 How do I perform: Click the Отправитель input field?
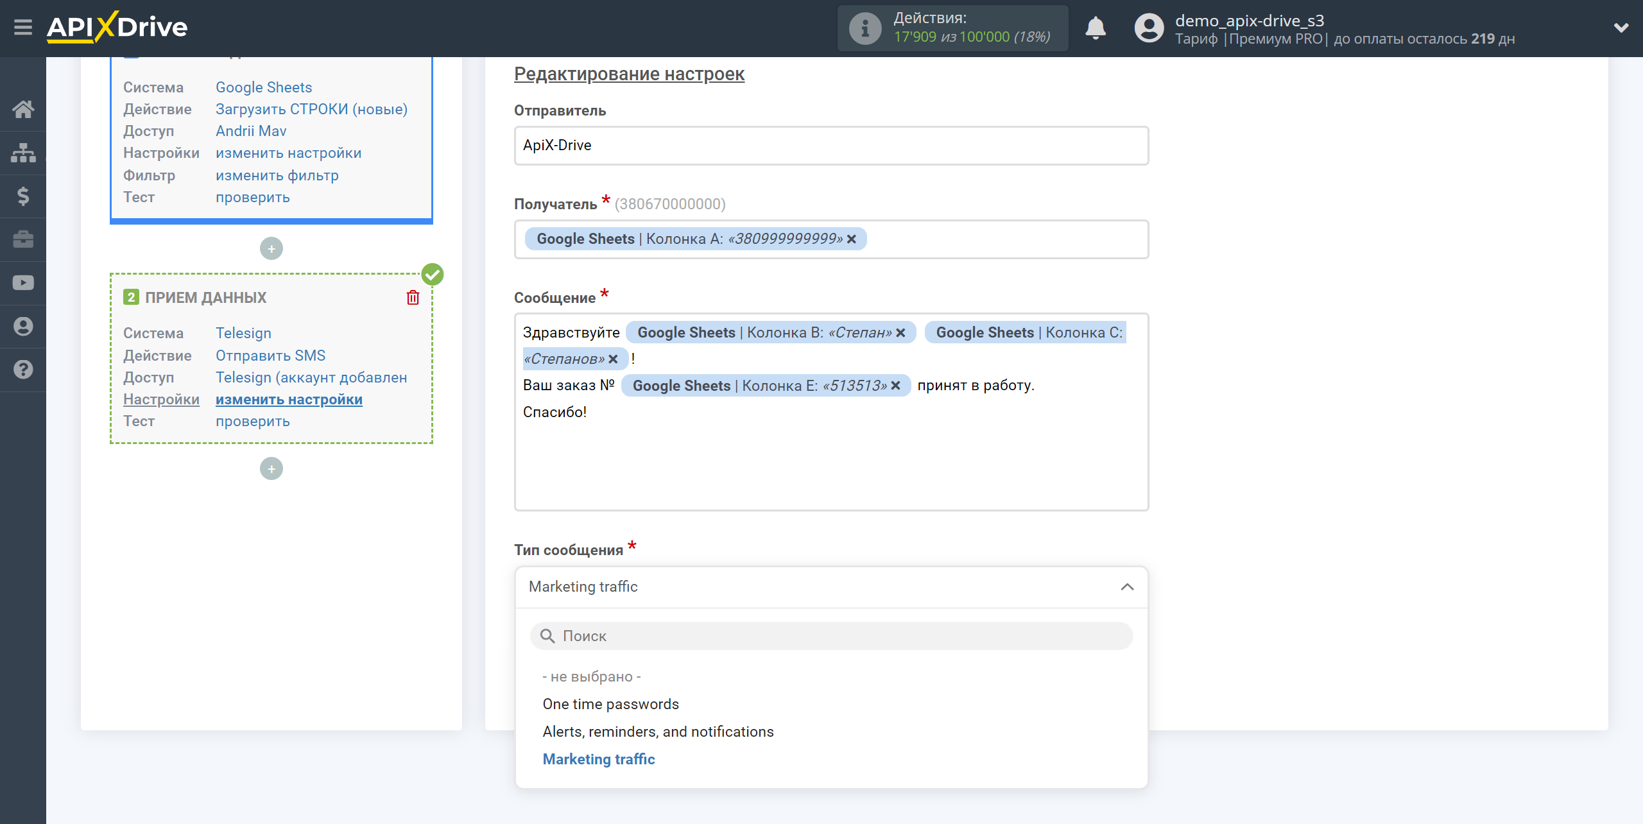[x=831, y=146]
